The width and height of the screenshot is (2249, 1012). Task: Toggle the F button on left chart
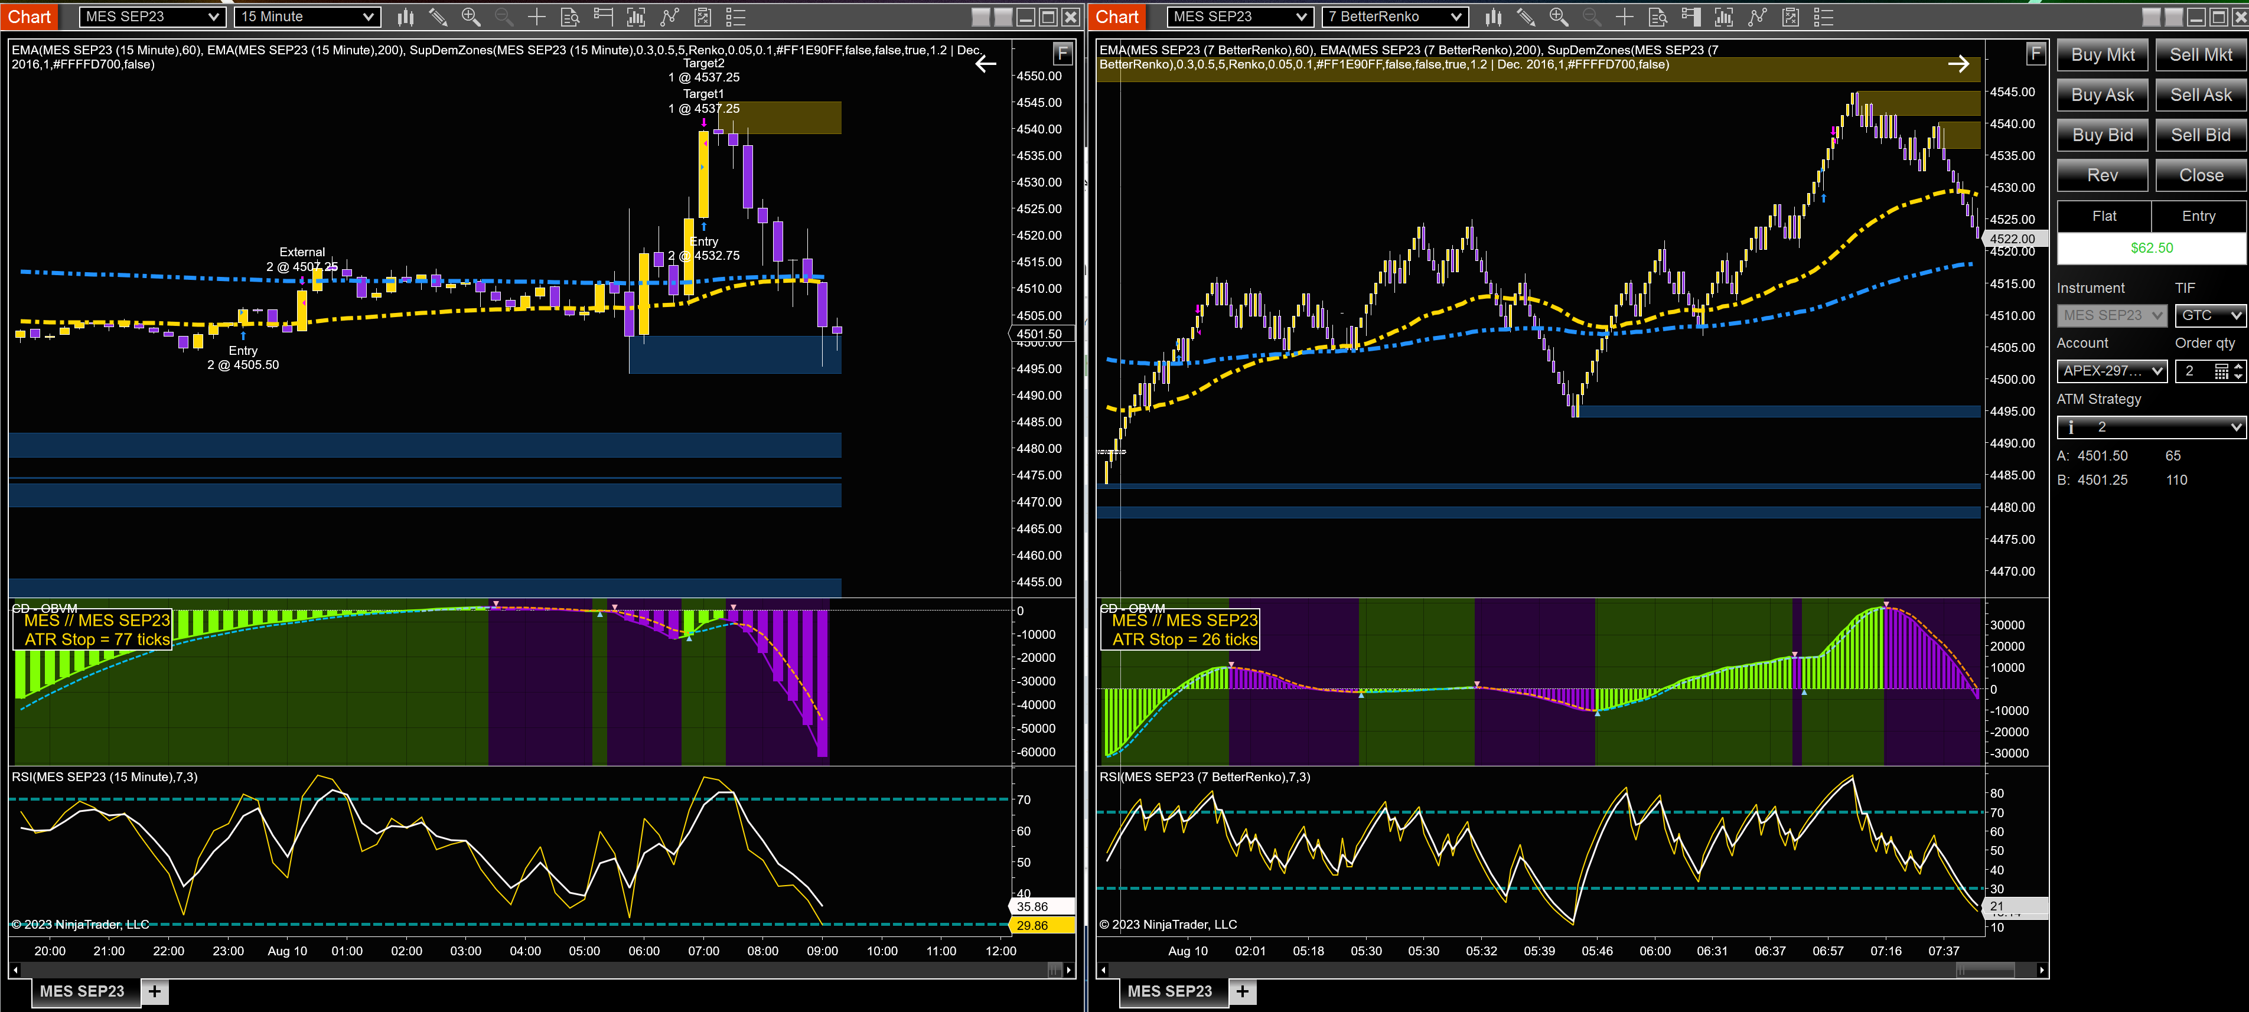[1062, 53]
